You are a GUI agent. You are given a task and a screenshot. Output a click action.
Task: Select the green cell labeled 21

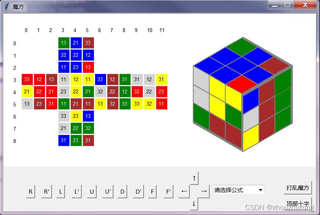[x=88, y=92]
